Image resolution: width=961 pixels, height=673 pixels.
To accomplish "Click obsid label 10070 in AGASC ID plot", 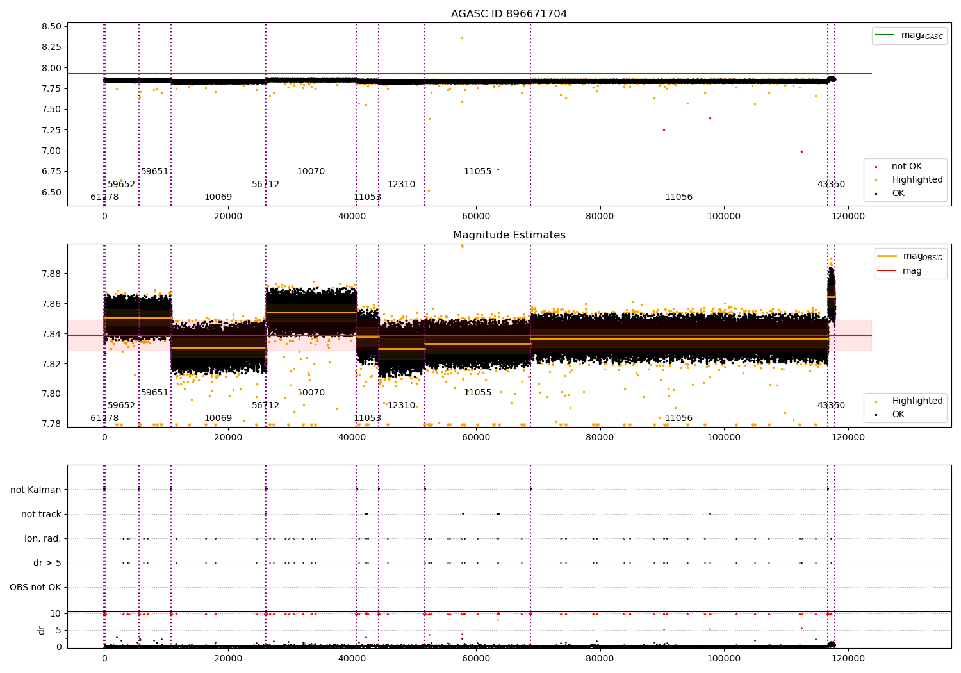I will click(x=311, y=172).
